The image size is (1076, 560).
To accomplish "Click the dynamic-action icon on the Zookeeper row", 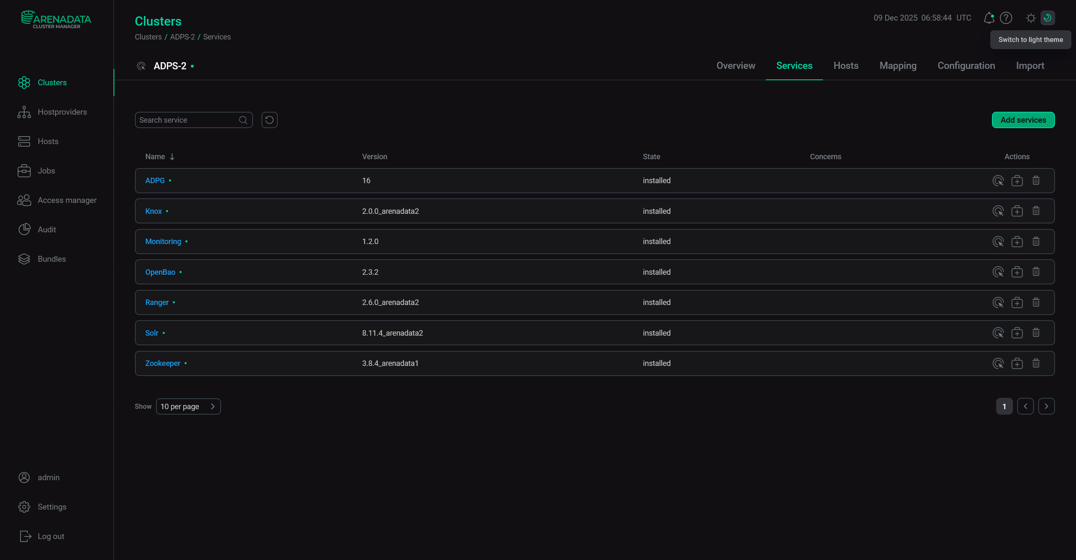I will (x=999, y=363).
